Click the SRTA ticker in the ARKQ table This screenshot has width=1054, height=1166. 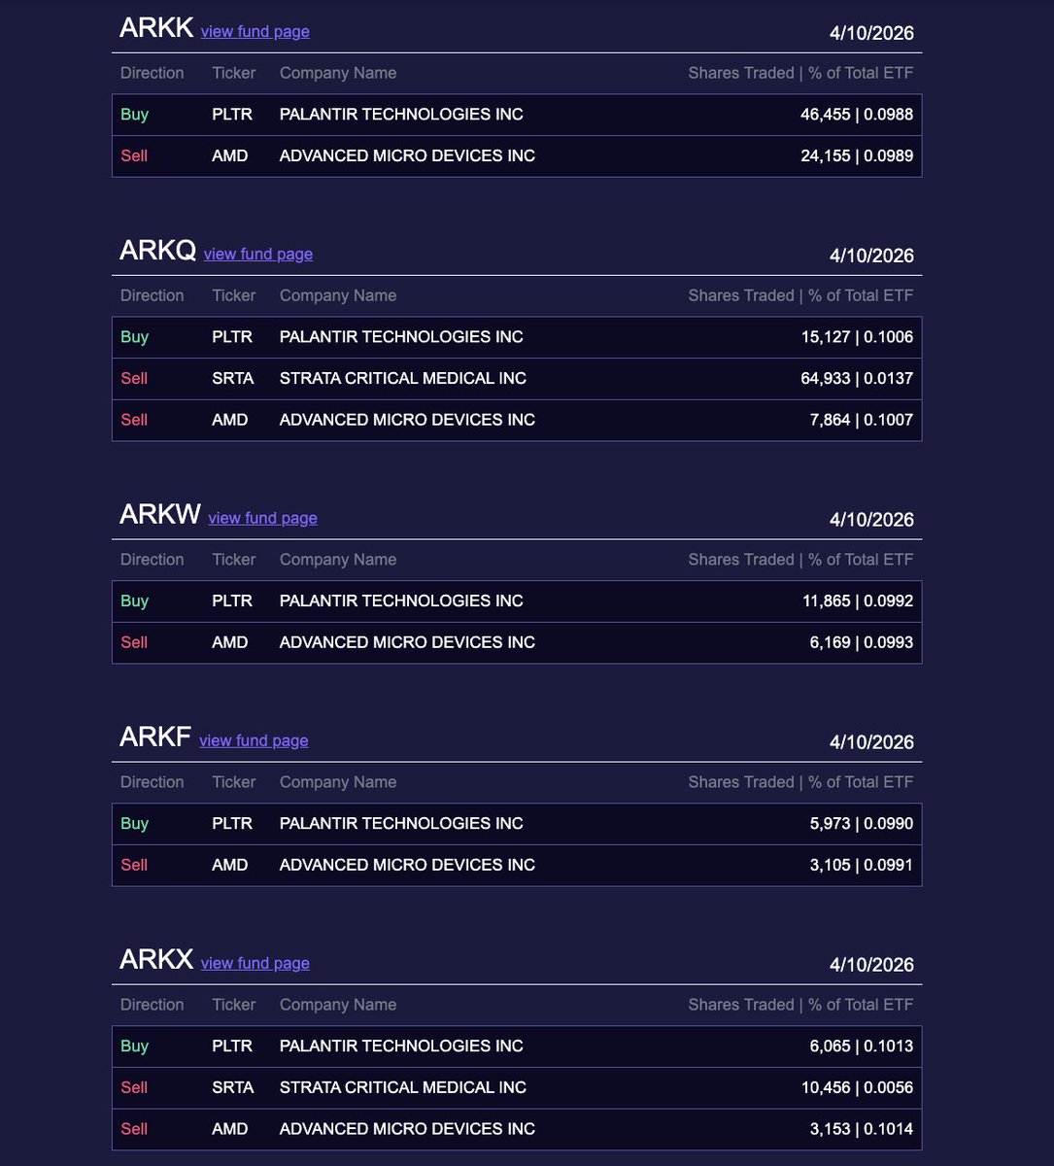point(232,378)
